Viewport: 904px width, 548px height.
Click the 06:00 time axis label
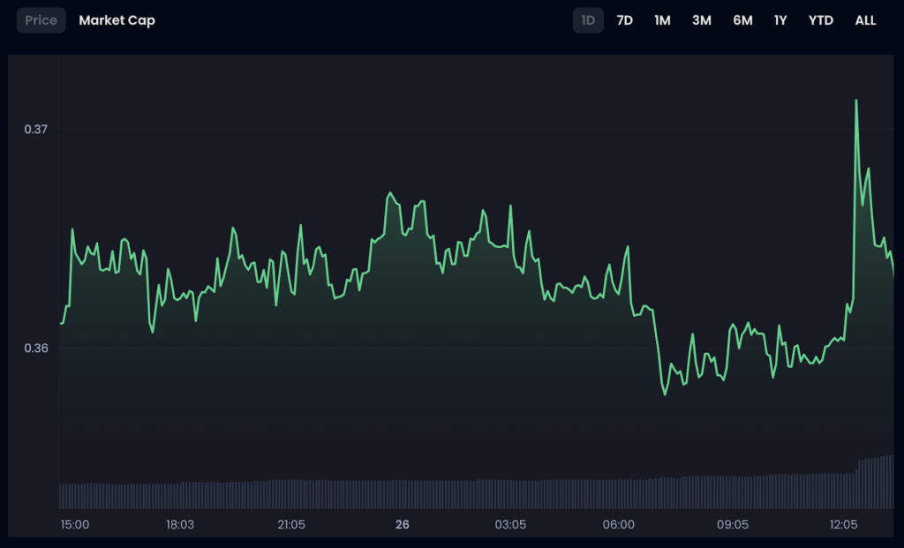click(618, 525)
